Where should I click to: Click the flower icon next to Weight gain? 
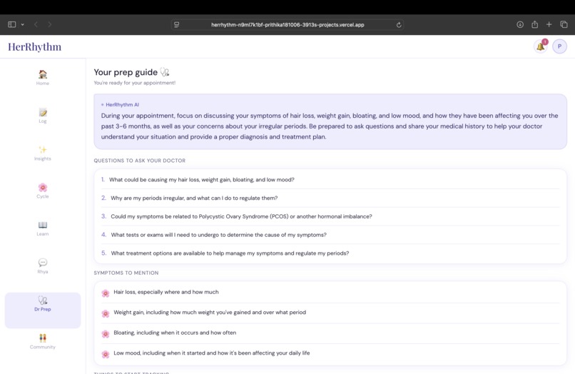[x=106, y=313]
